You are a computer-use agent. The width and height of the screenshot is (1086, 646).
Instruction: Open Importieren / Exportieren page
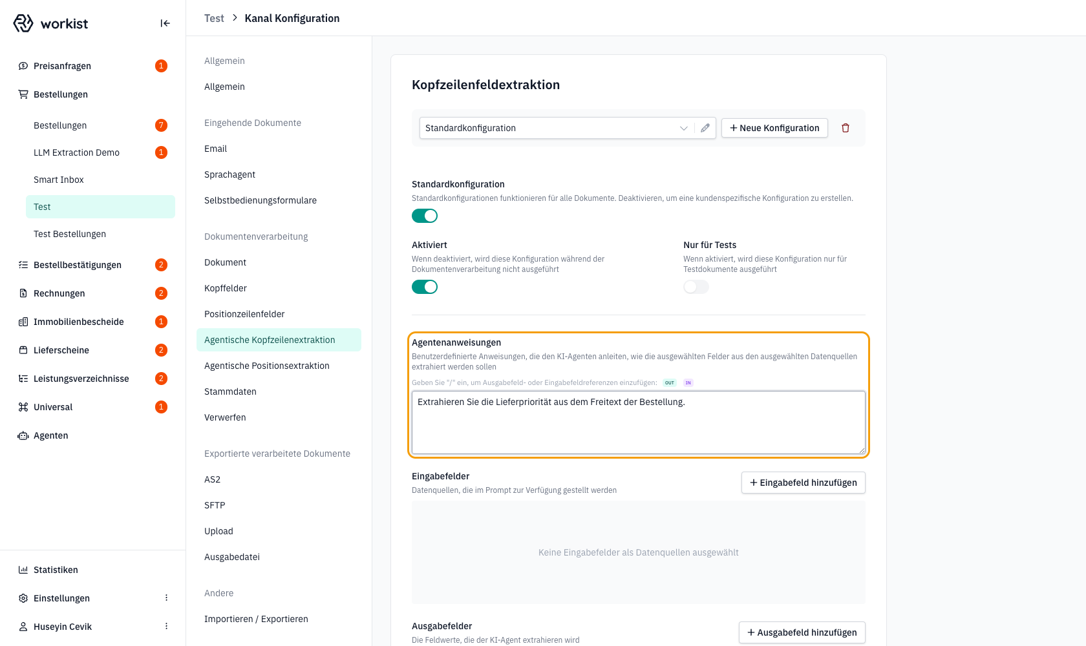click(256, 619)
